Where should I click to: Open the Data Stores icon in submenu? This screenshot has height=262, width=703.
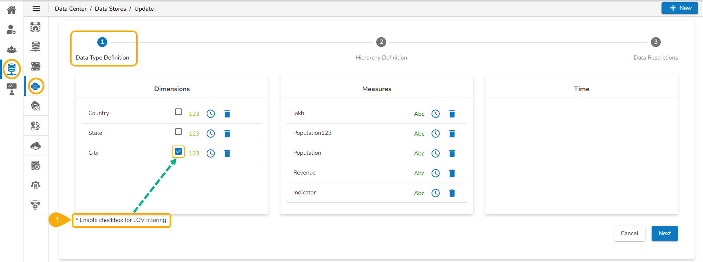click(x=36, y=86)
